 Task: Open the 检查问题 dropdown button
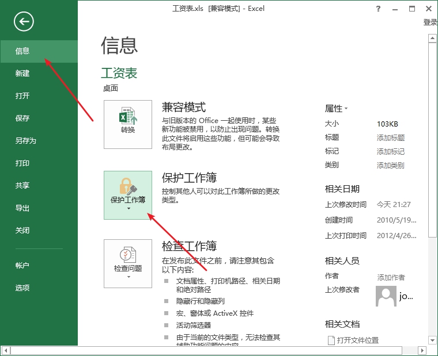[128, 263]
